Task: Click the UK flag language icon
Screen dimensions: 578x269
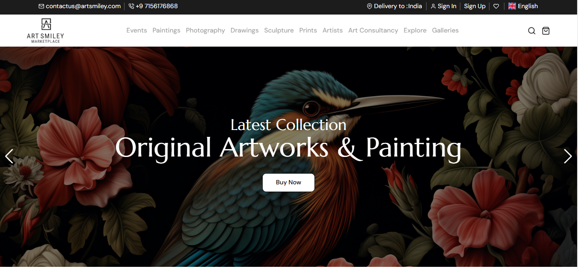Action: (512, 6)
